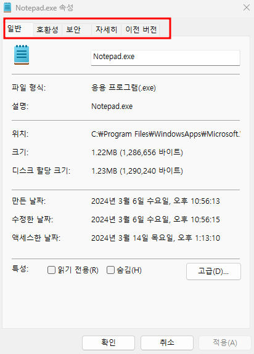254x354 pixels.
Task: Click the 파일 형식: label
Action: [29, 87]
